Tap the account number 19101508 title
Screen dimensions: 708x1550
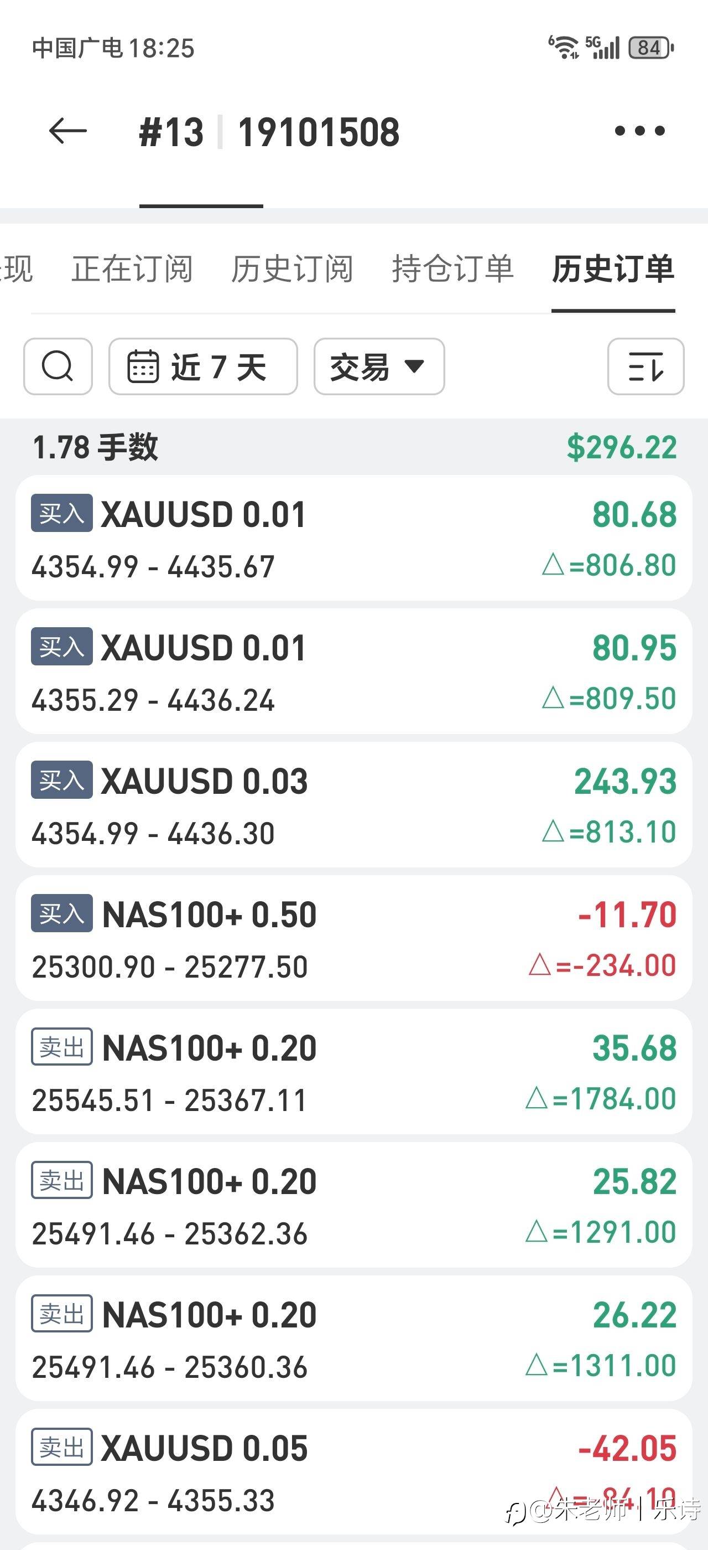click(x=319, y=132)
